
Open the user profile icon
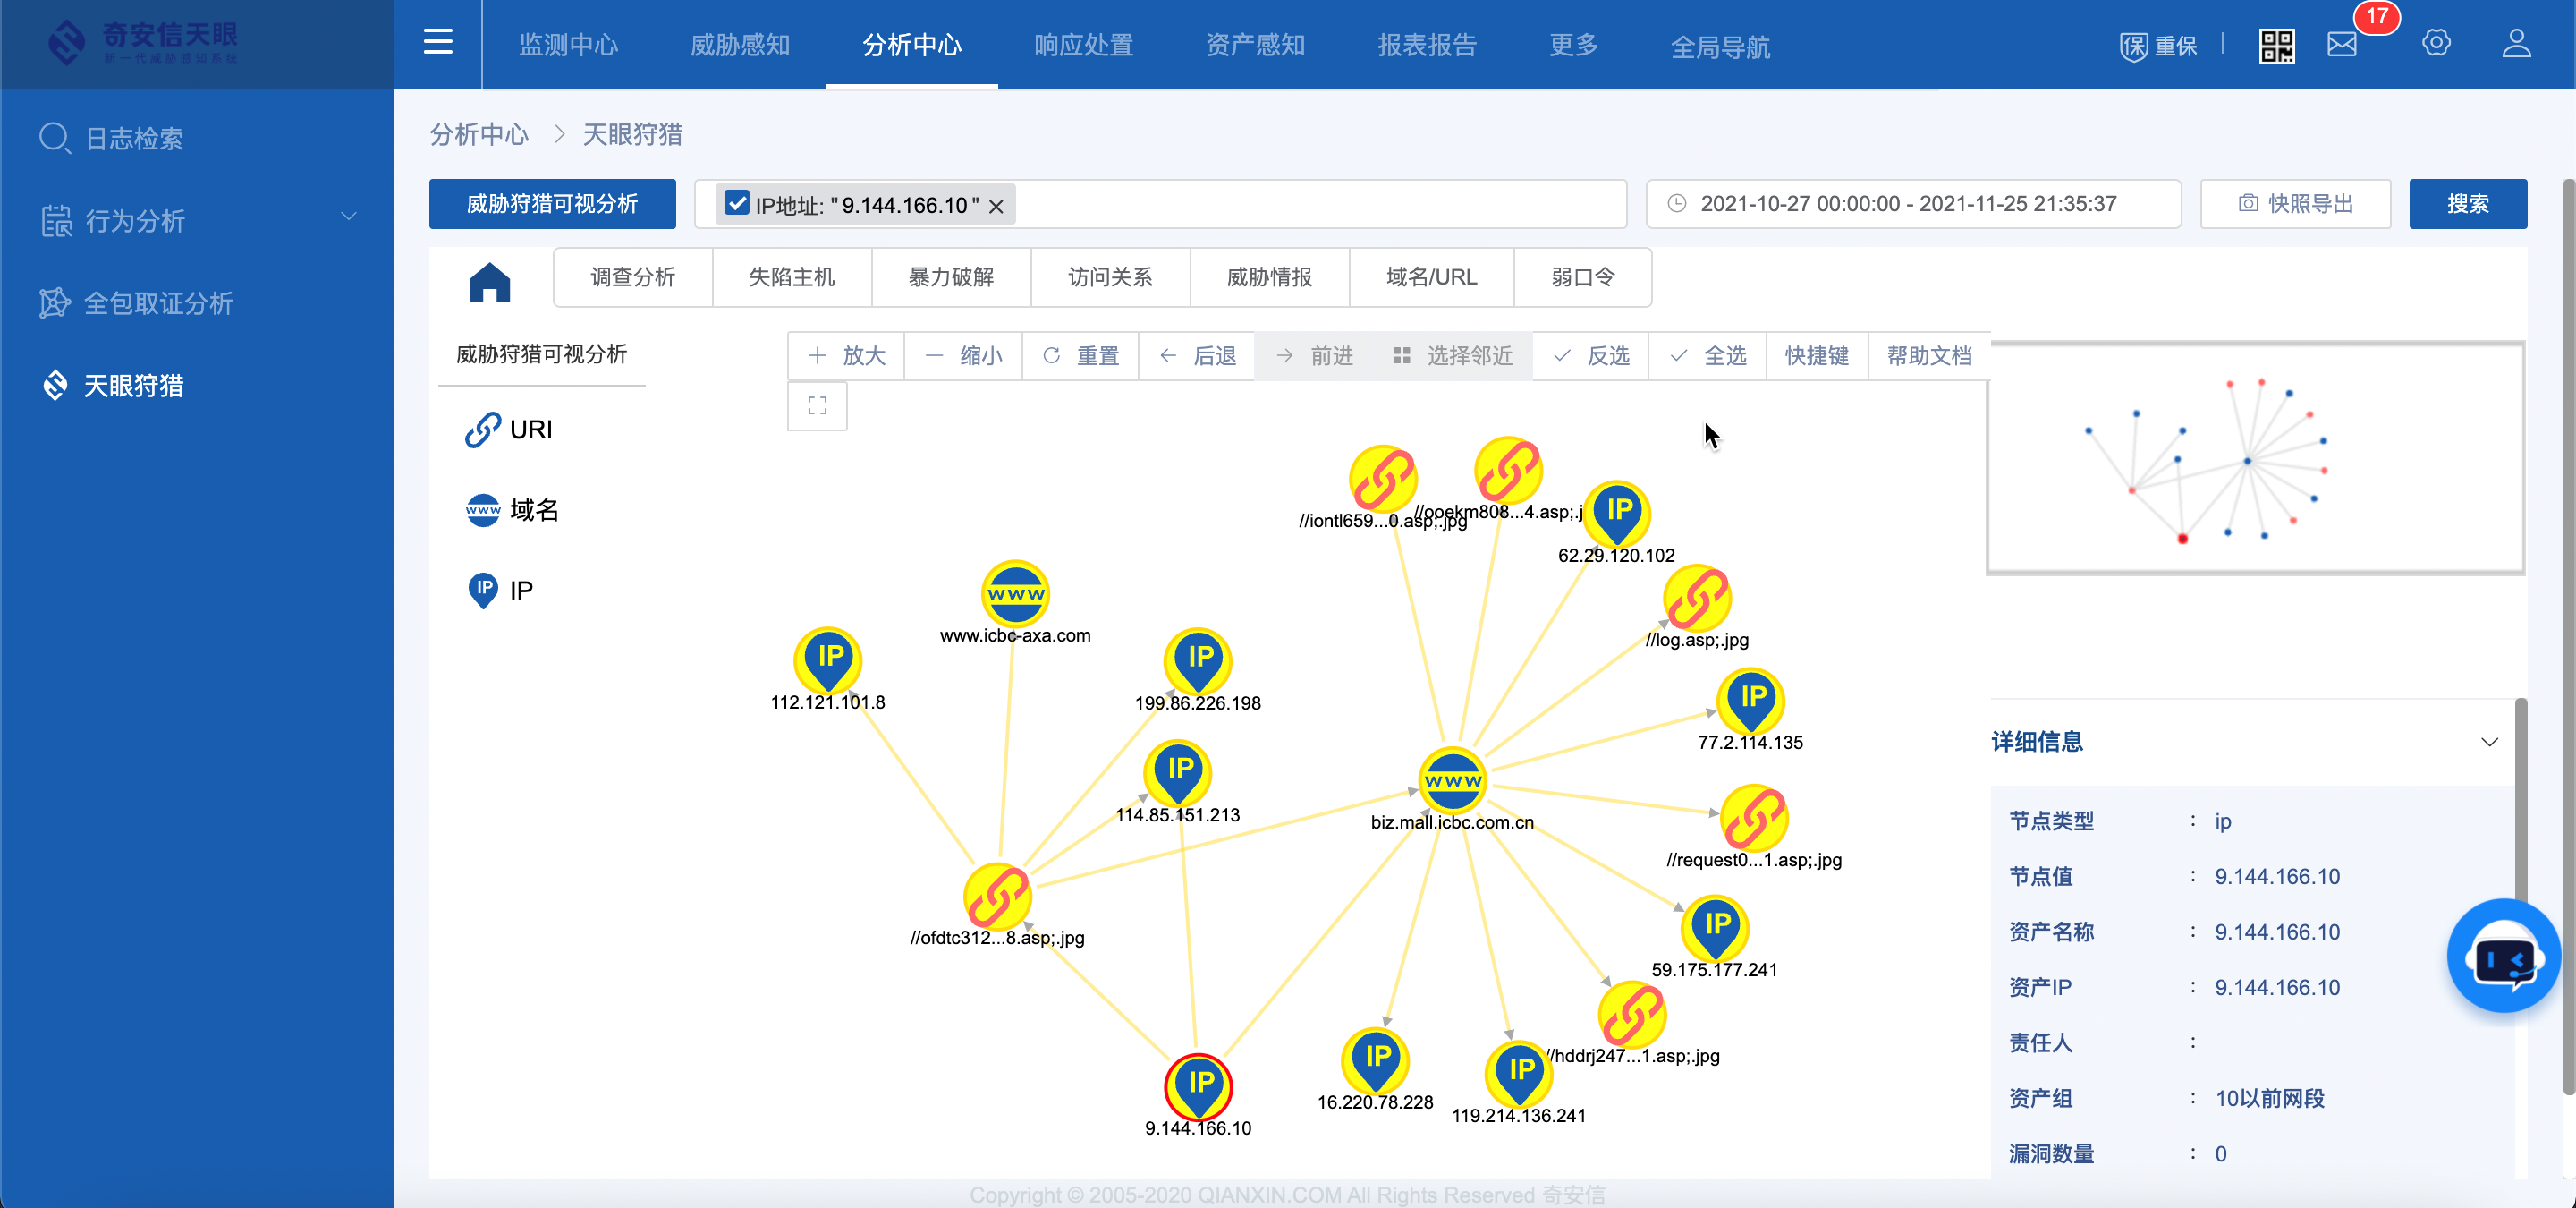pos(2516,45)
